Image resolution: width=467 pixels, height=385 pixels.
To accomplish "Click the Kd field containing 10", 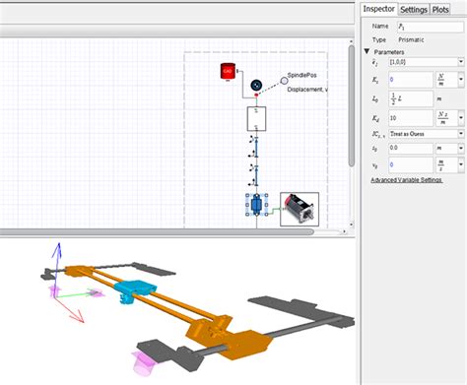I will (411, 118).
